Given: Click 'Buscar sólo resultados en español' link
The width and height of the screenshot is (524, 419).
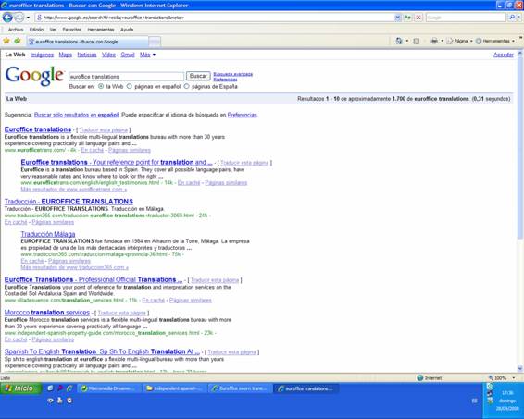Looking at the screenshot, I should (x=76, y=115).
